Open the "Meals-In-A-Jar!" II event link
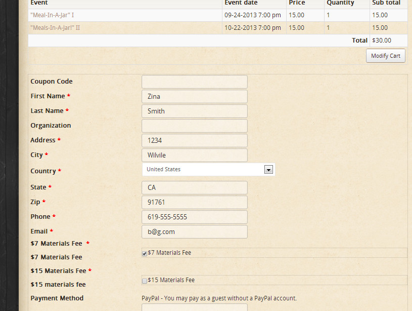This screenshot has width=412, height=311. tap(55, 28)
